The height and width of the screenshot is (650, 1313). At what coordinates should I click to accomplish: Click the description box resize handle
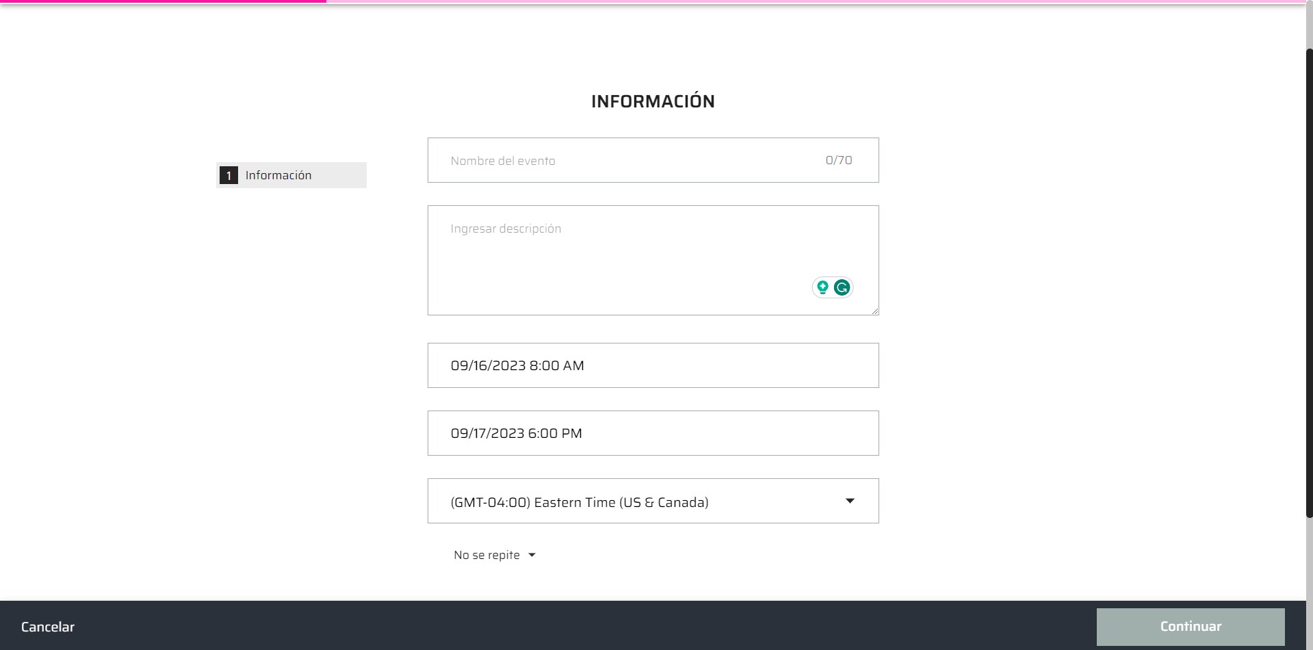874,311
